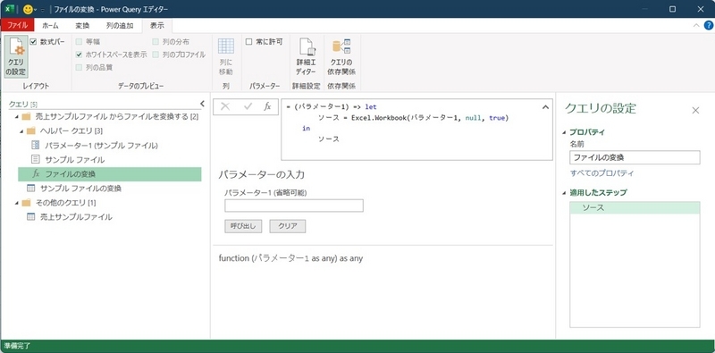Image resolution: width=715 pixels, height=353 pixels.
Task: Toggle ホワイトスペースを表示 checkbox
Action: point(80,55)
